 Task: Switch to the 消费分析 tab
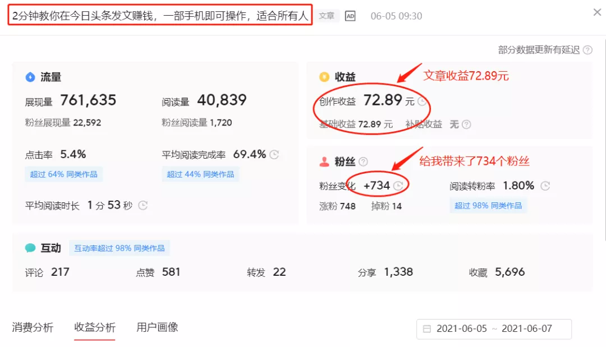click(x=32, y=327)
